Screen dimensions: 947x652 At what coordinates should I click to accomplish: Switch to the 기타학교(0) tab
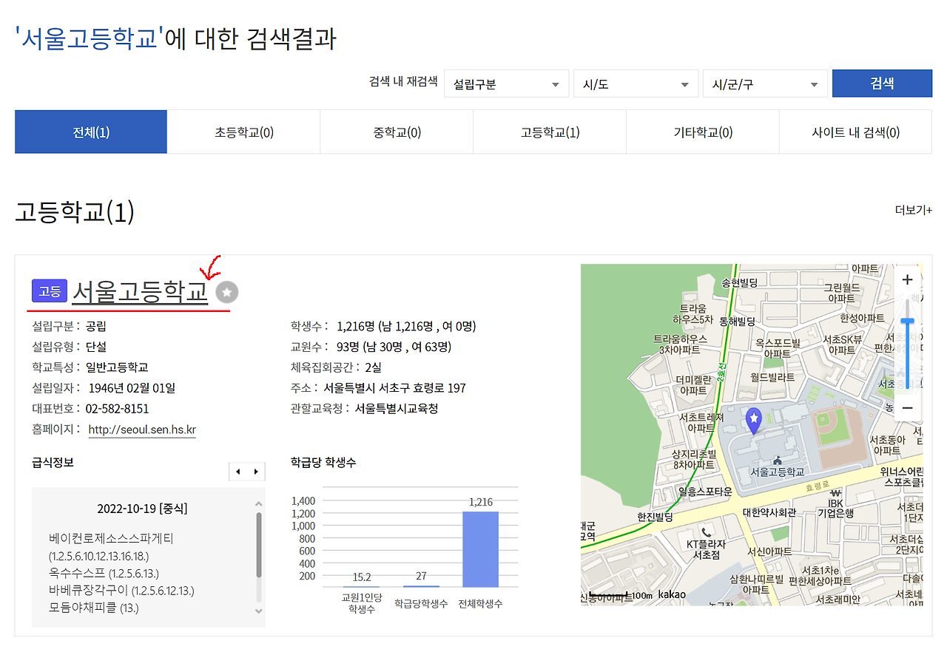point(703,132)
